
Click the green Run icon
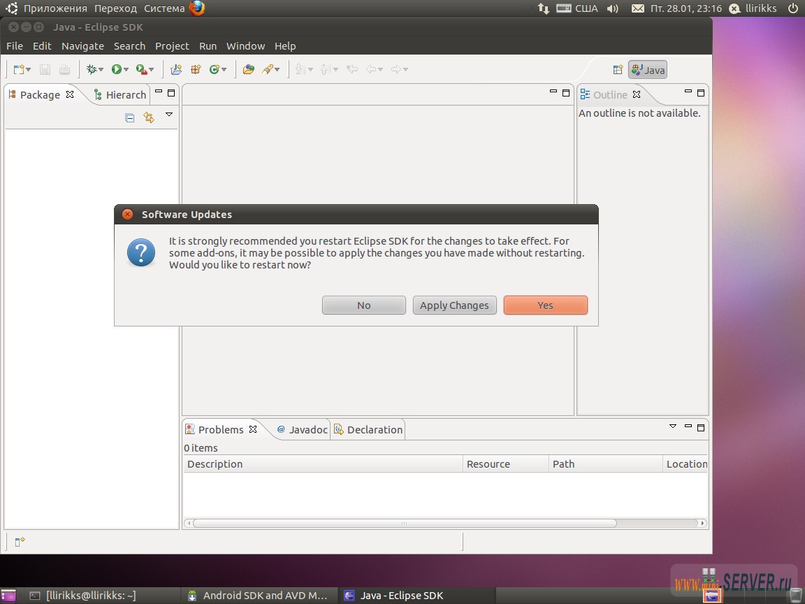coord(117,69)
